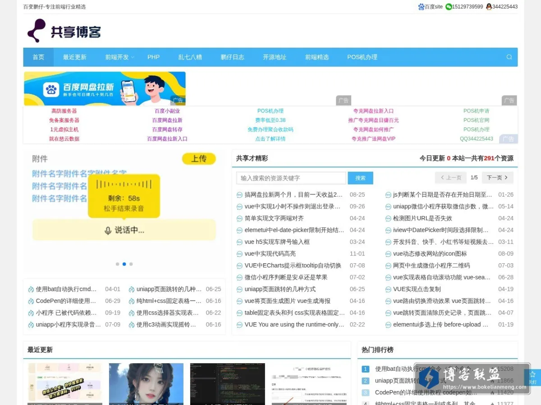Click the icon before 纯html+css固定表格
This screenshot has height=405, width=541.
click(132, 301)
